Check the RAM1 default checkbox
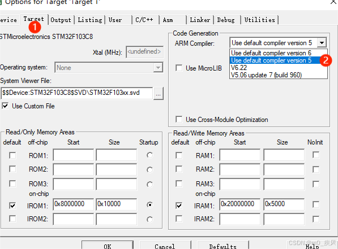 [179, 155]
